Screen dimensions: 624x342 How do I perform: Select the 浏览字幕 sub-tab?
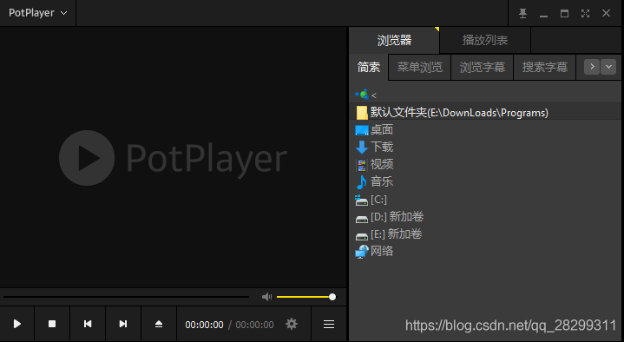point(483,68)
